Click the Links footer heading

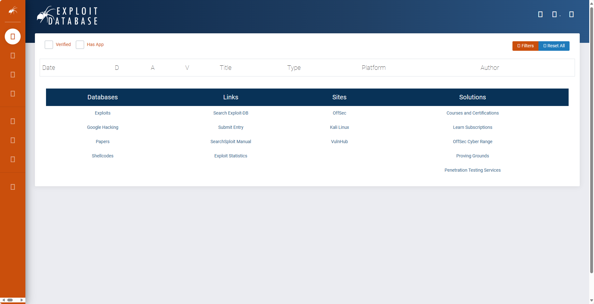[x=231, y=97]
